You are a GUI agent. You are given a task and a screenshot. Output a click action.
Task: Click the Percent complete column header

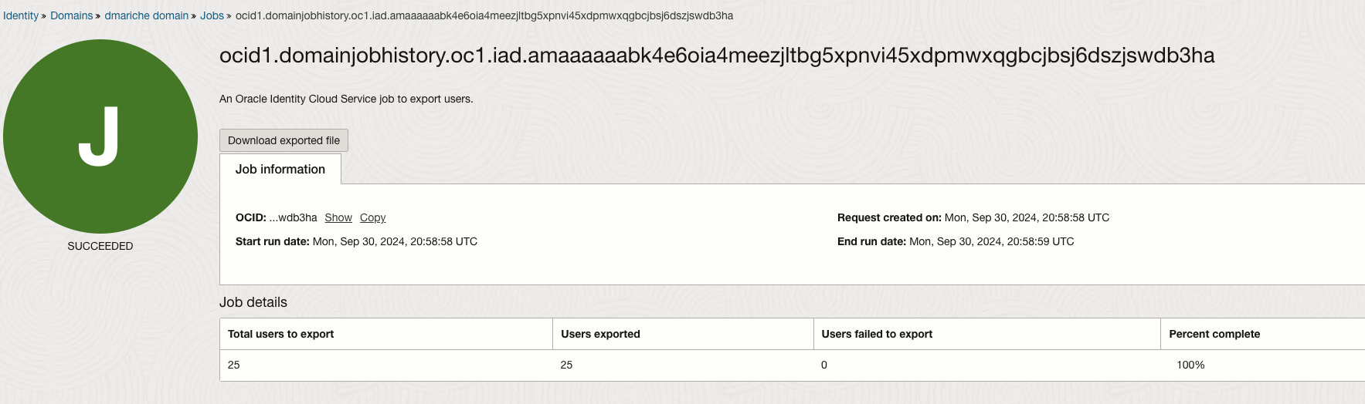pyautogui.click(x=1214, y=334)
